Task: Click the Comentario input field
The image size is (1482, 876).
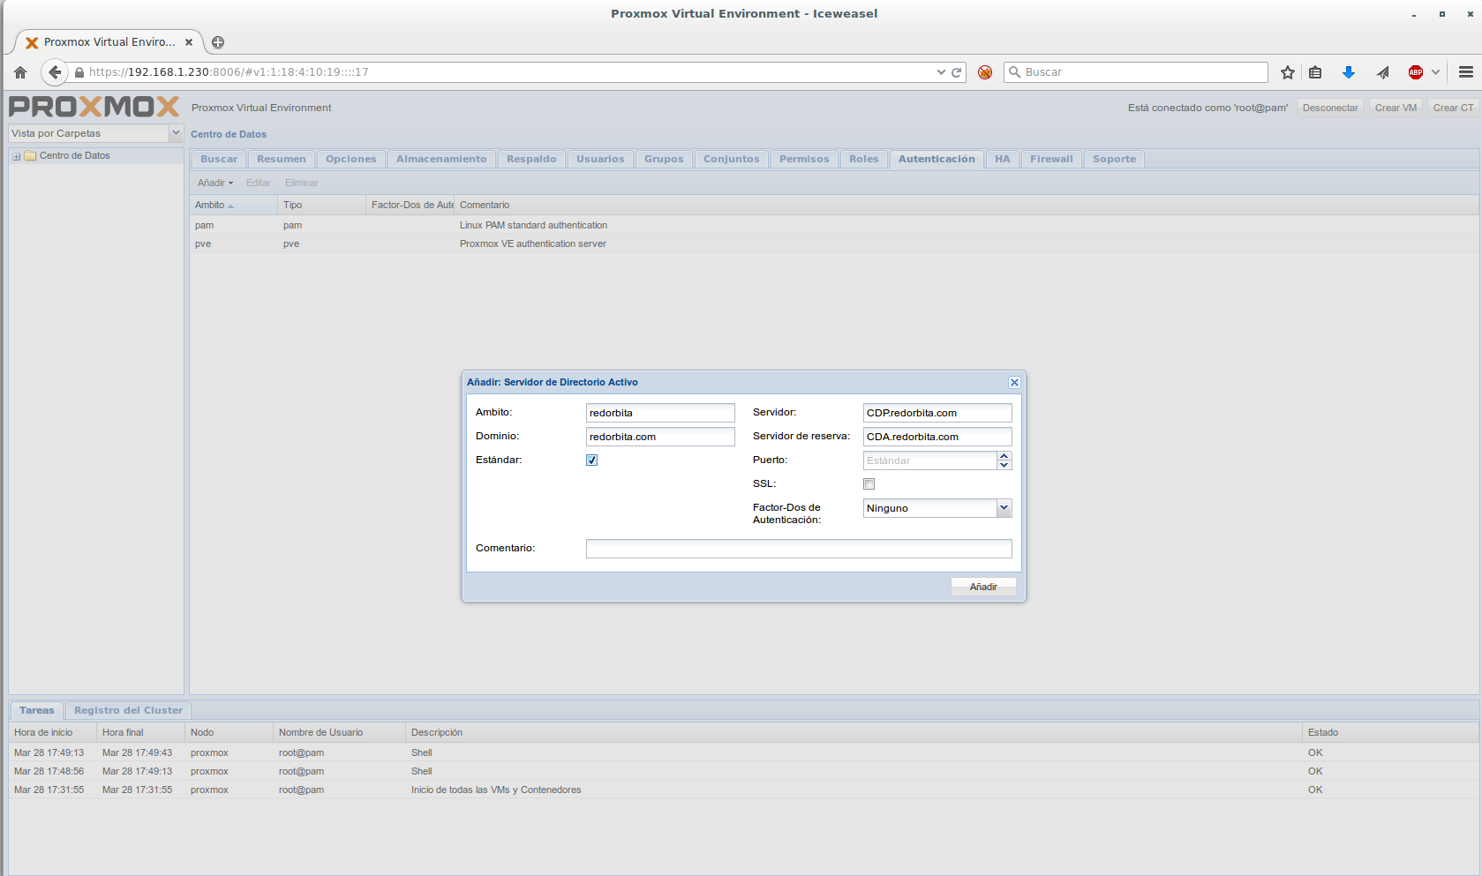Action: (798, 549)
